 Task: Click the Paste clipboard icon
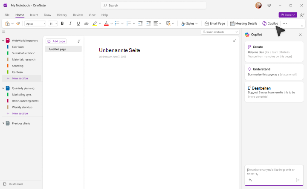pos(7,23)
